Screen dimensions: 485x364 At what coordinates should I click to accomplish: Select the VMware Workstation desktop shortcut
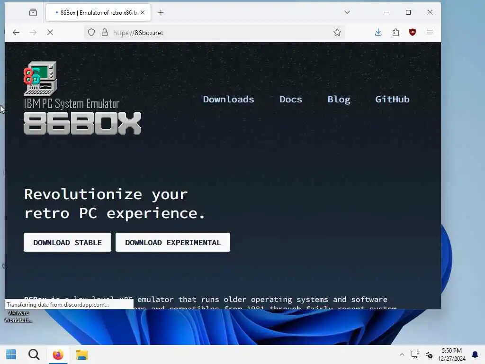(x=18, y=316)
